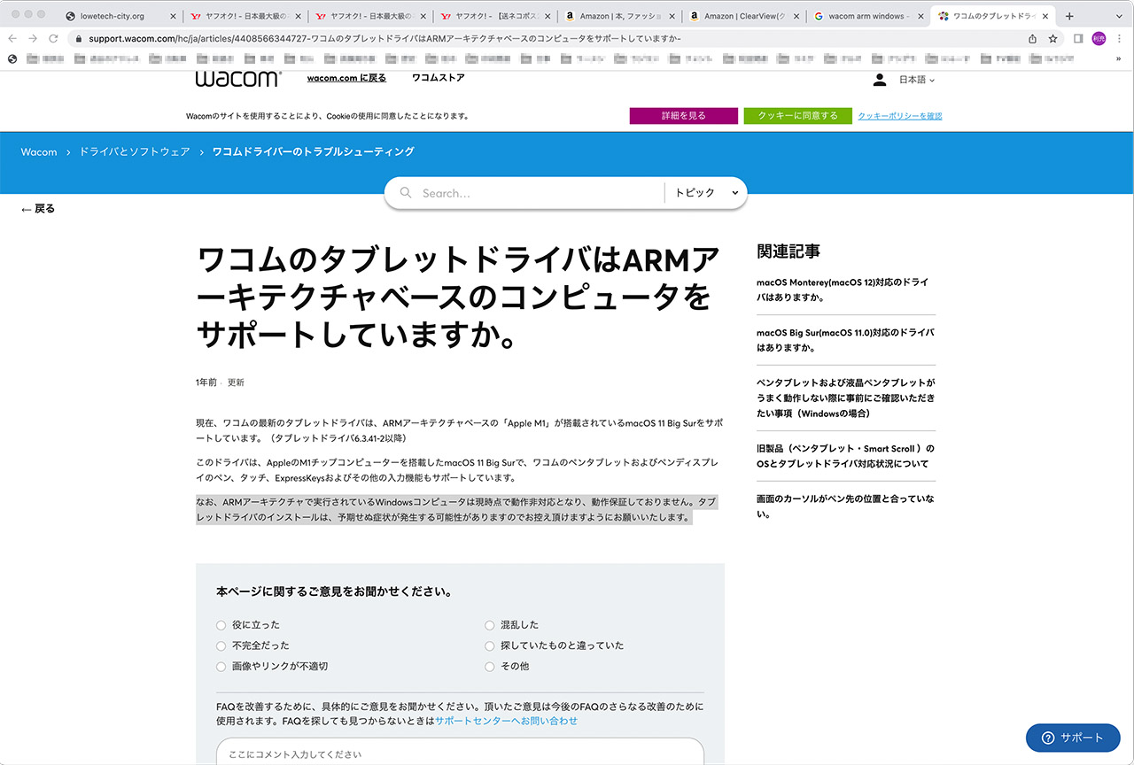
Task: Bookmark this page with the star icon
Action: (x=1053, y=39)
